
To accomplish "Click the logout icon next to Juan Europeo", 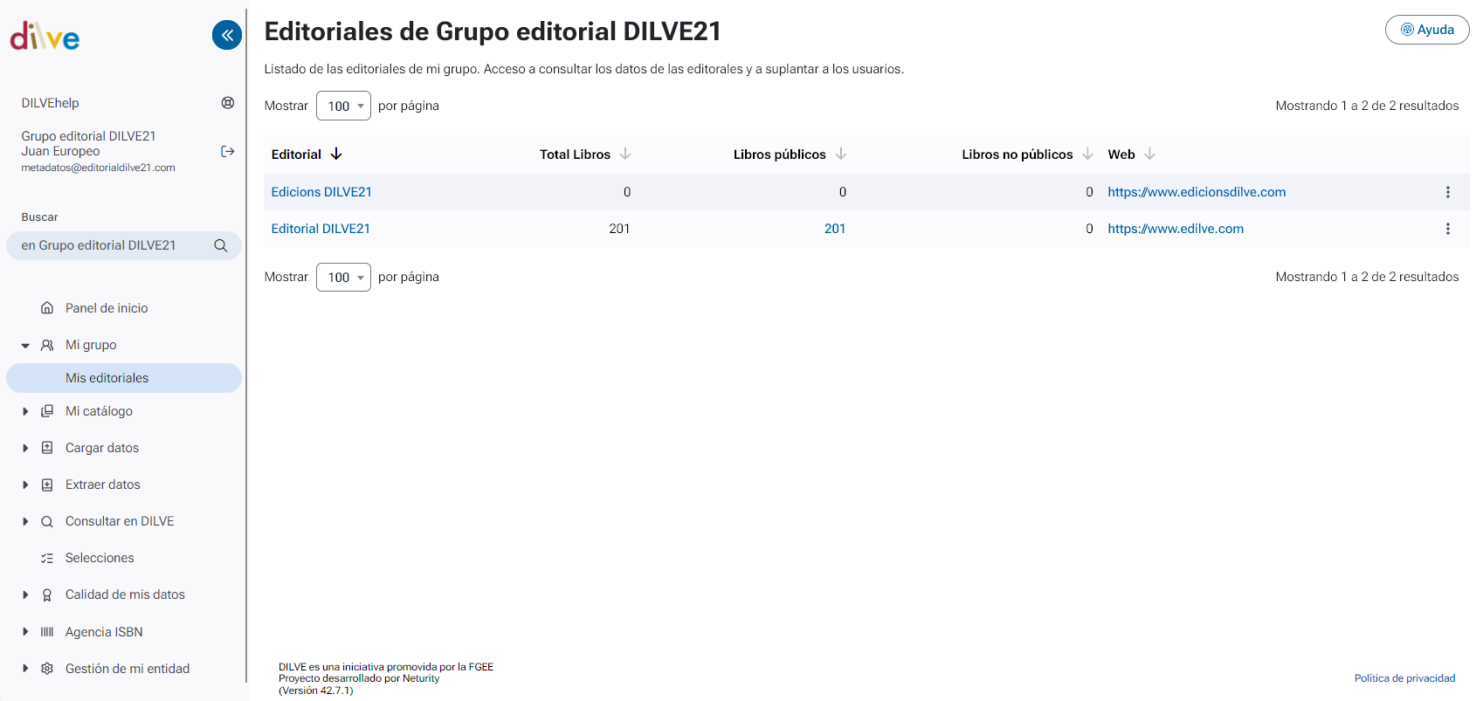I will click(x=228, y=152).
